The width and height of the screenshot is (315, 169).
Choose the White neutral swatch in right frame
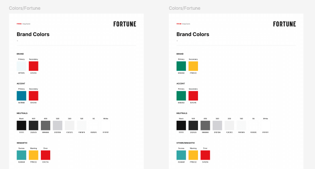(x=266, y=125)
